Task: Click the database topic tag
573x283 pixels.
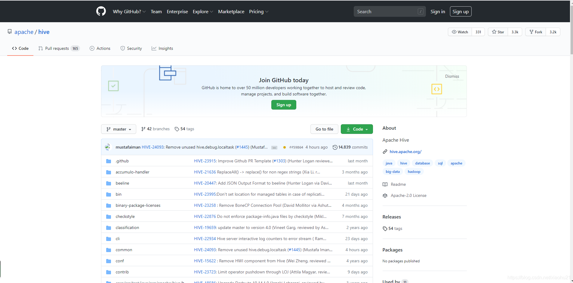Action: [x=422, y=163]
